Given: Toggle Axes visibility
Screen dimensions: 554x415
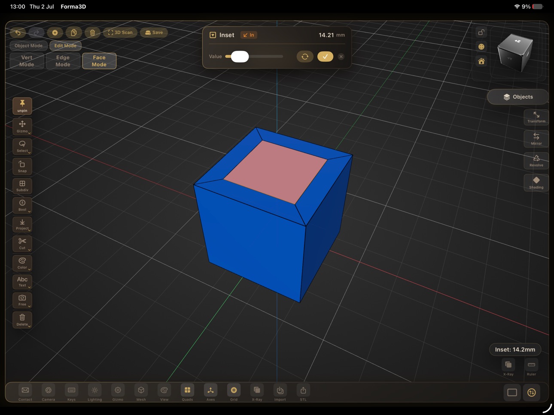Looking at the screenshot, I should click(210, 393).
